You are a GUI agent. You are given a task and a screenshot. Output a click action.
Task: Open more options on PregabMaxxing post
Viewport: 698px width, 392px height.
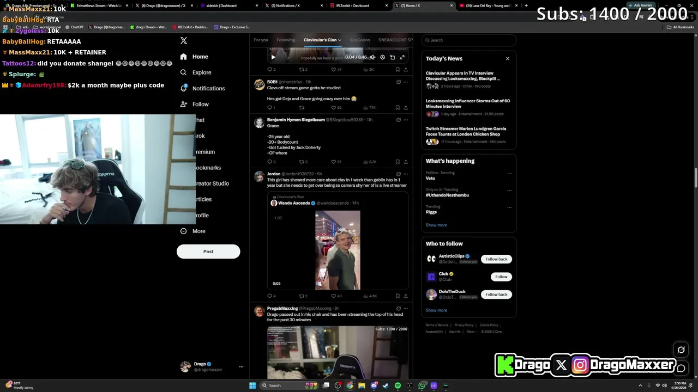coord(406,309)
